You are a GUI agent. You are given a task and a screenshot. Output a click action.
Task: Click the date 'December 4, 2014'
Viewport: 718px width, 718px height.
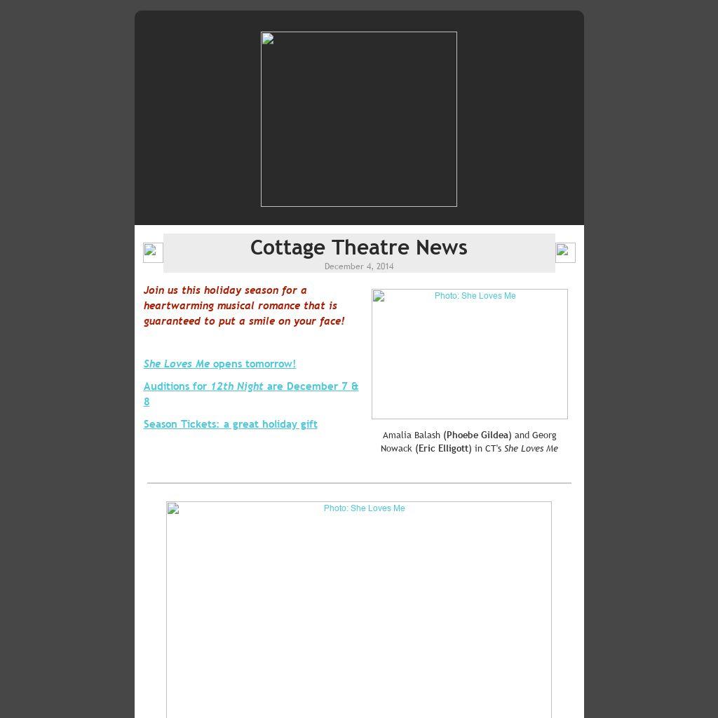pos(358,266)
